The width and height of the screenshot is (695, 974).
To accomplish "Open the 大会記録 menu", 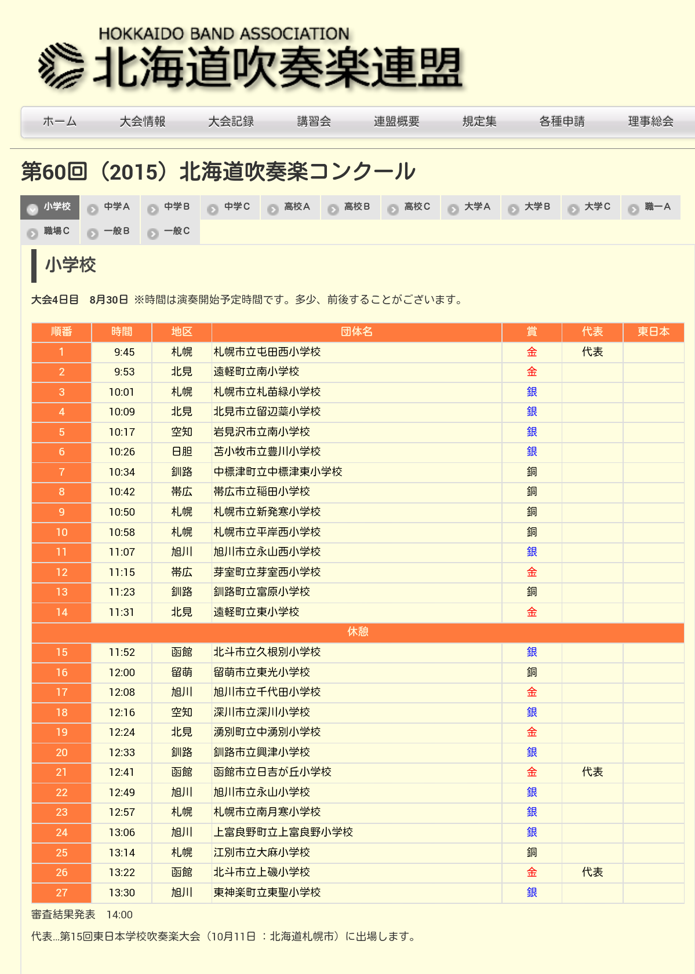I will tap(231, 122).
